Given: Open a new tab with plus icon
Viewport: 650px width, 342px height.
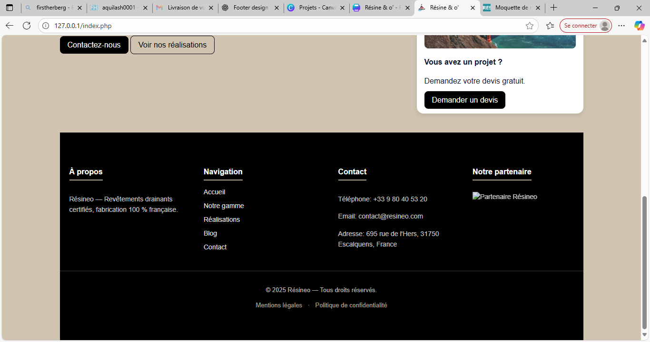Looking at the screenshot, I should point(553,8).
